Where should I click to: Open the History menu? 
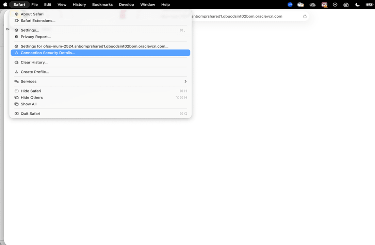pyautogui.click(x=79, y=4)
